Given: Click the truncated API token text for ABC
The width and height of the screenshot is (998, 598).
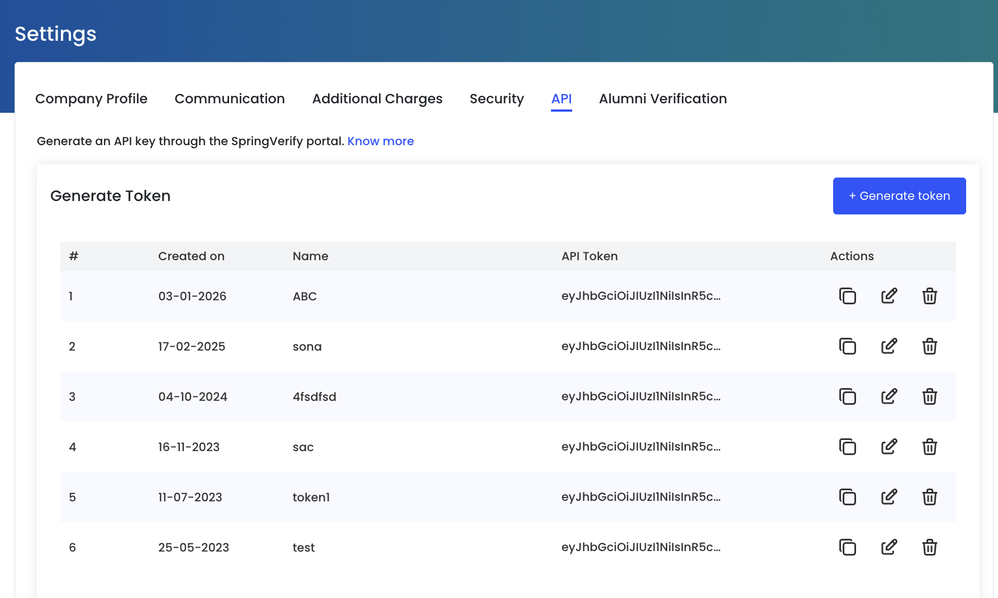Looking at the screenshot, I should 641,296.
